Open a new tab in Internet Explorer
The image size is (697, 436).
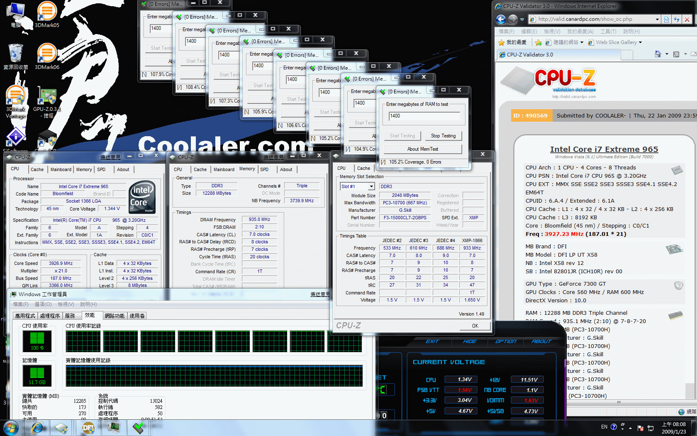[626, 55]
